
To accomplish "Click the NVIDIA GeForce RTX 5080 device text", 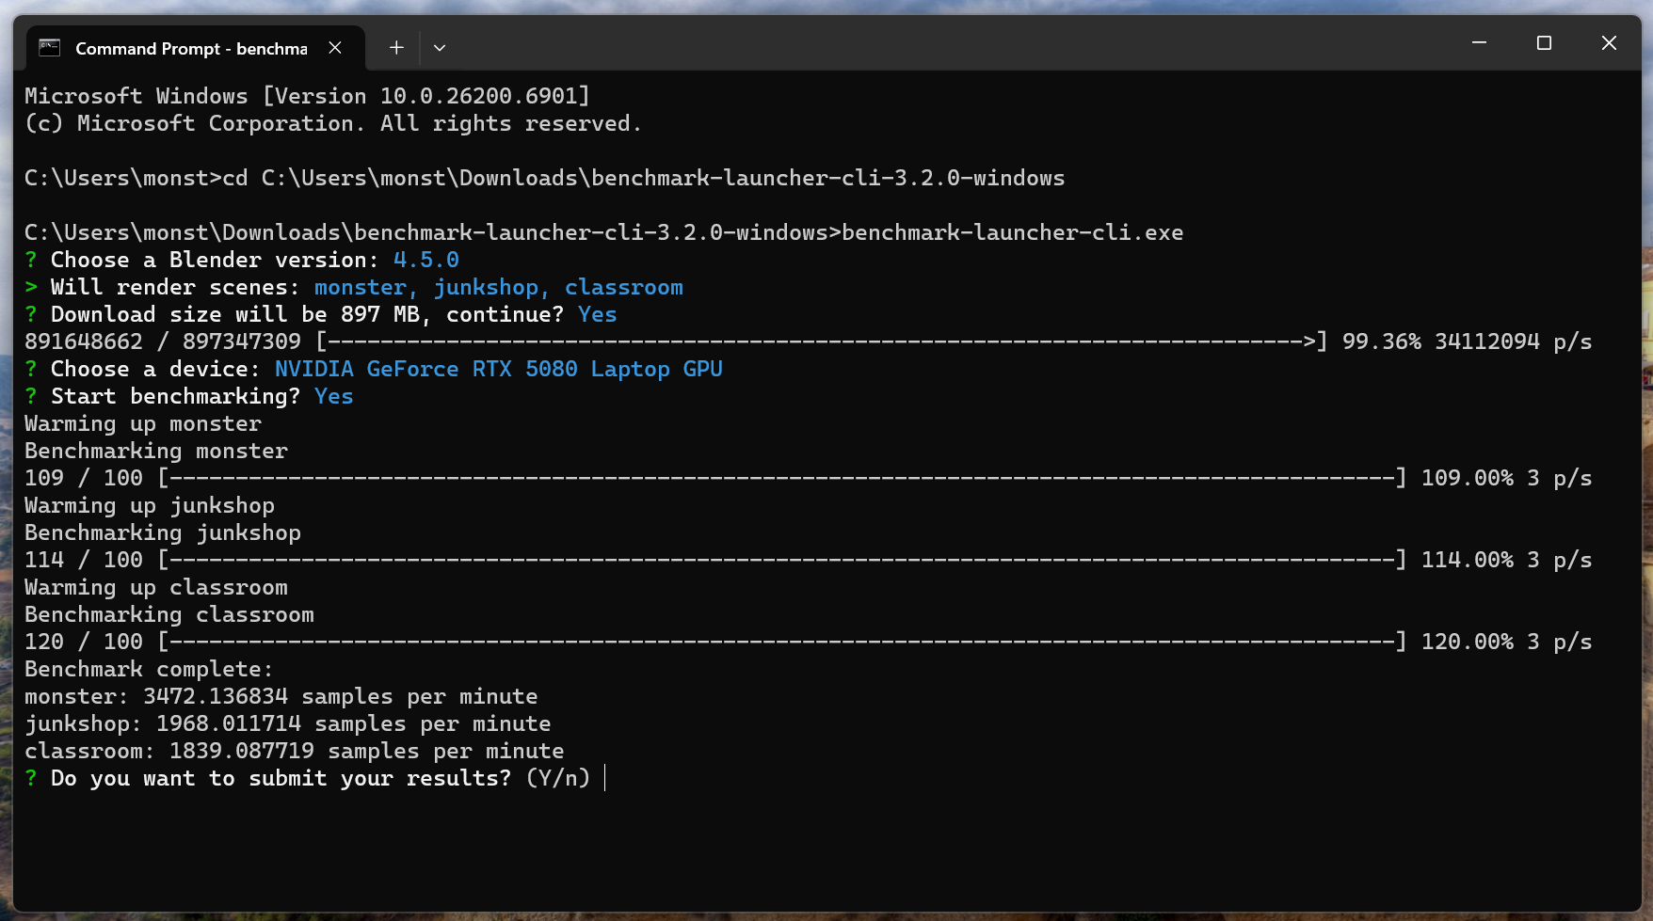I will pos(498,369).
